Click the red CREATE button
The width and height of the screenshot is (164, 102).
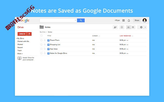[x=22, y=34]
